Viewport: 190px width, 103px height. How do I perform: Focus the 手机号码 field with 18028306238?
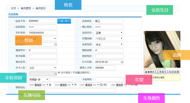point(43,33)
